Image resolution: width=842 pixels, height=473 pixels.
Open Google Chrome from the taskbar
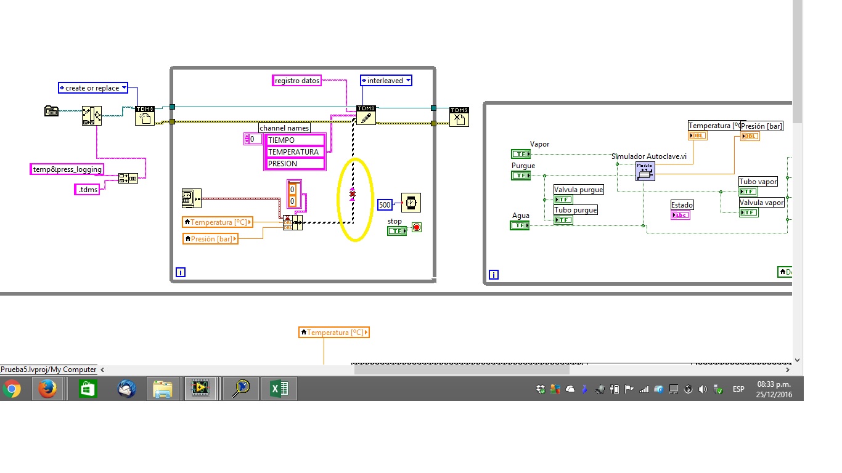pos(11,389)
